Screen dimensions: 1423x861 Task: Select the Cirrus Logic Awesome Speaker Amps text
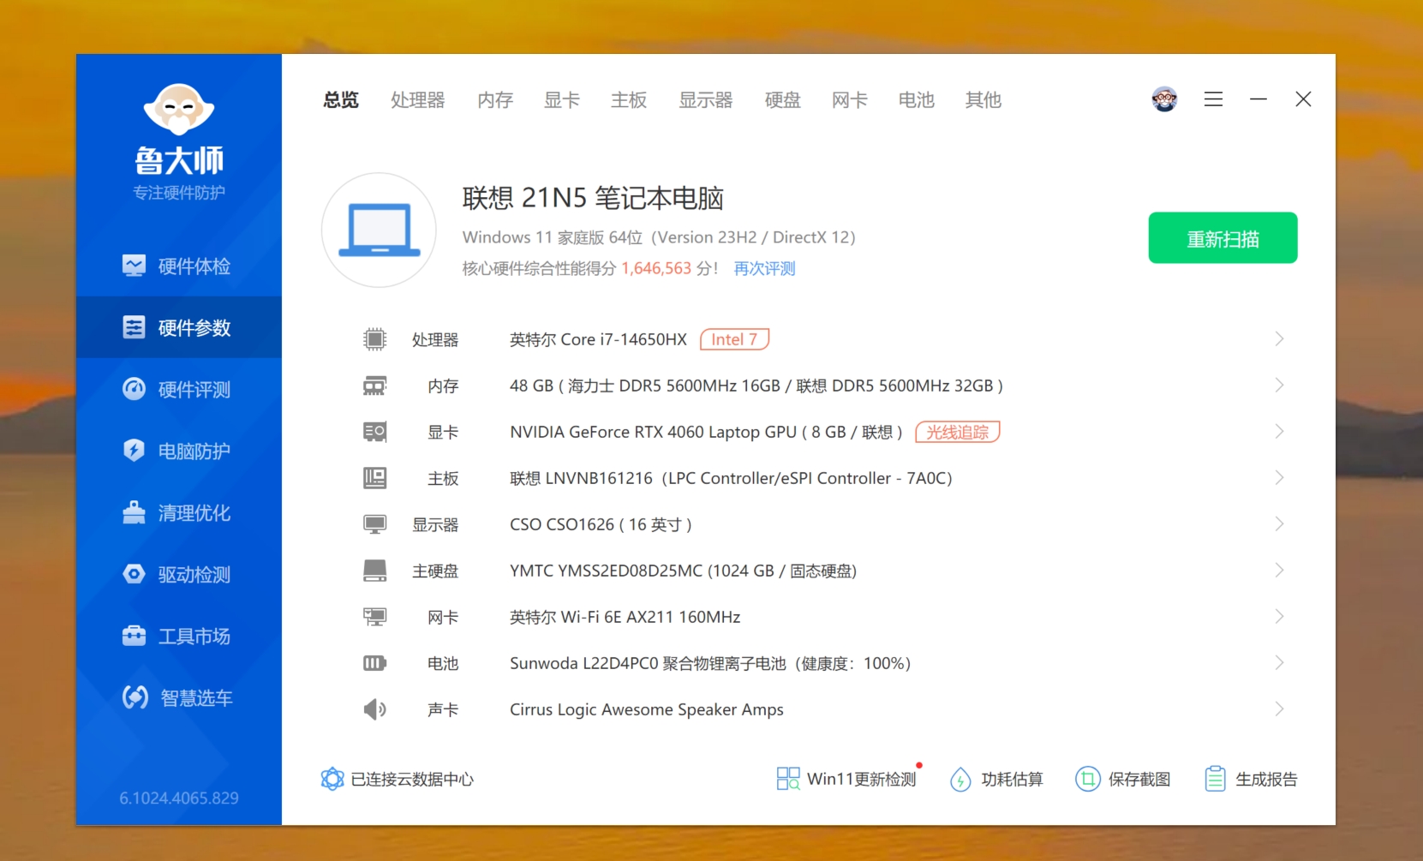click(x=647, y=709)
